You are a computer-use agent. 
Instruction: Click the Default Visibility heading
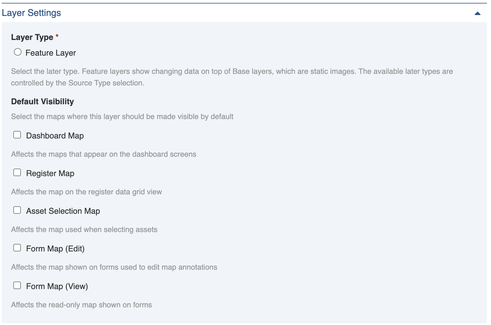point(42,101)
